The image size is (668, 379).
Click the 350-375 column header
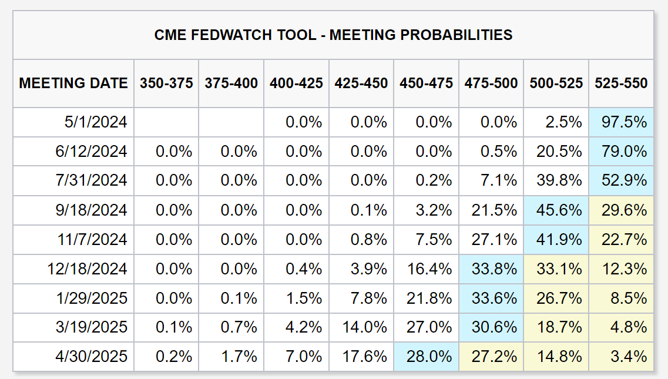click(166, 83)
